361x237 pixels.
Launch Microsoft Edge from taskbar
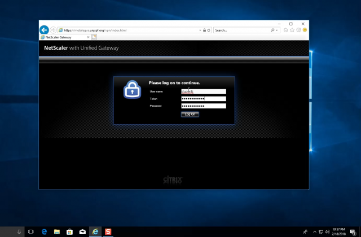[x=44, y=232]
